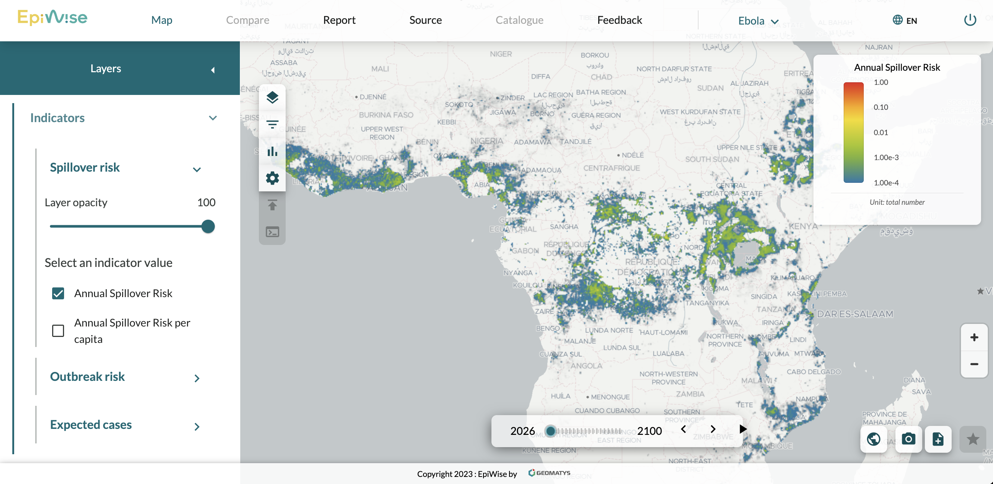
Task: Expand the Expected cases section
Action: coord(197,426)
